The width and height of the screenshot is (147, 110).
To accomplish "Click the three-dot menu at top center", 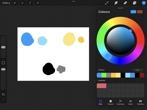I will coord(74,1).
